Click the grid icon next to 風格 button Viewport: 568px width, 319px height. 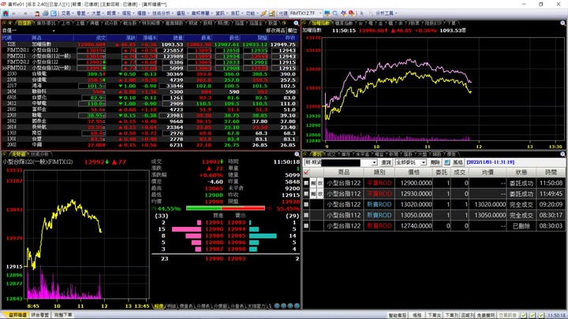tap(447, 162)
